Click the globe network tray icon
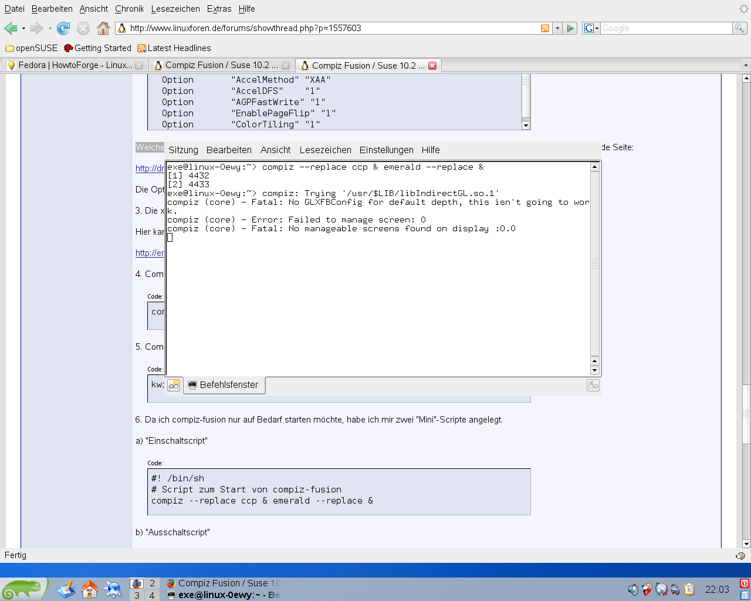The width and height of the screenshot is (751, 601). click(661, 589)
